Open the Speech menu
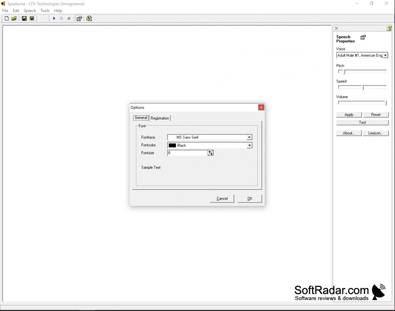The width and height of the screenshot is (395, 311). [30, 11]
